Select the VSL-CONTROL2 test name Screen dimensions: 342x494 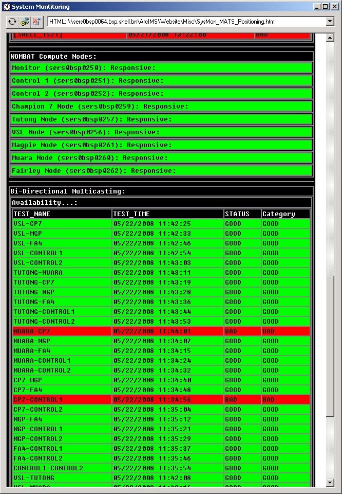(x=38, y=263)
